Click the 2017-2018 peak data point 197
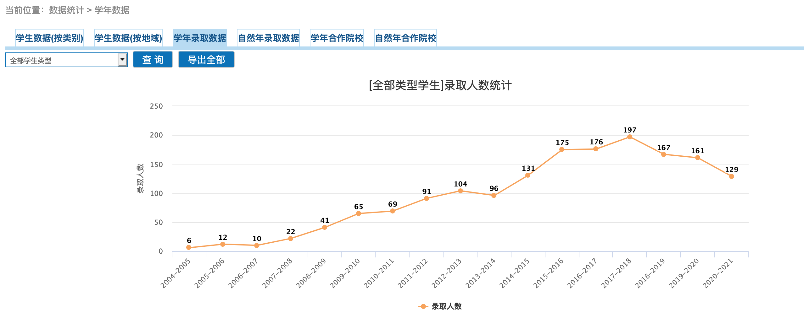The width and height of the screenshot is (804, 329). (x=629, y=137)
